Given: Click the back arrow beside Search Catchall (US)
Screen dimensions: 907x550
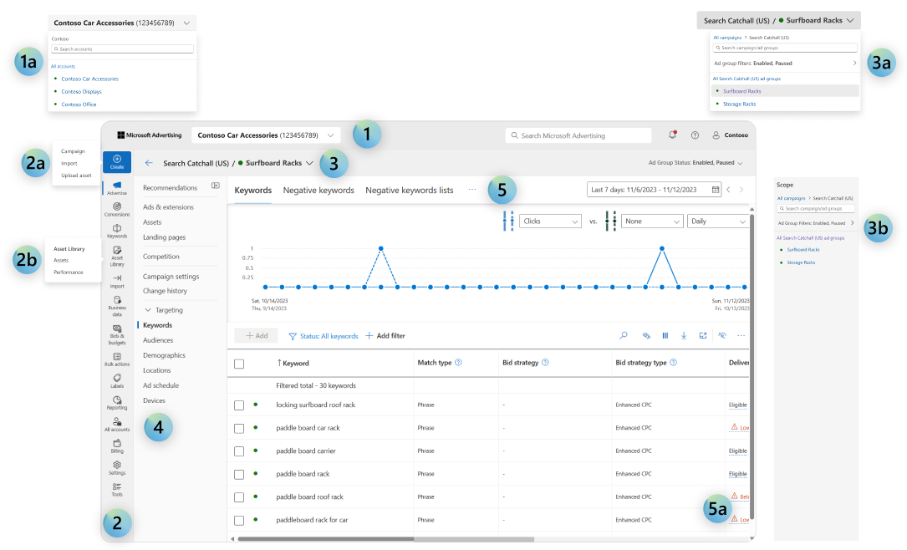Looking at the screenshot, I should point(149,163).
